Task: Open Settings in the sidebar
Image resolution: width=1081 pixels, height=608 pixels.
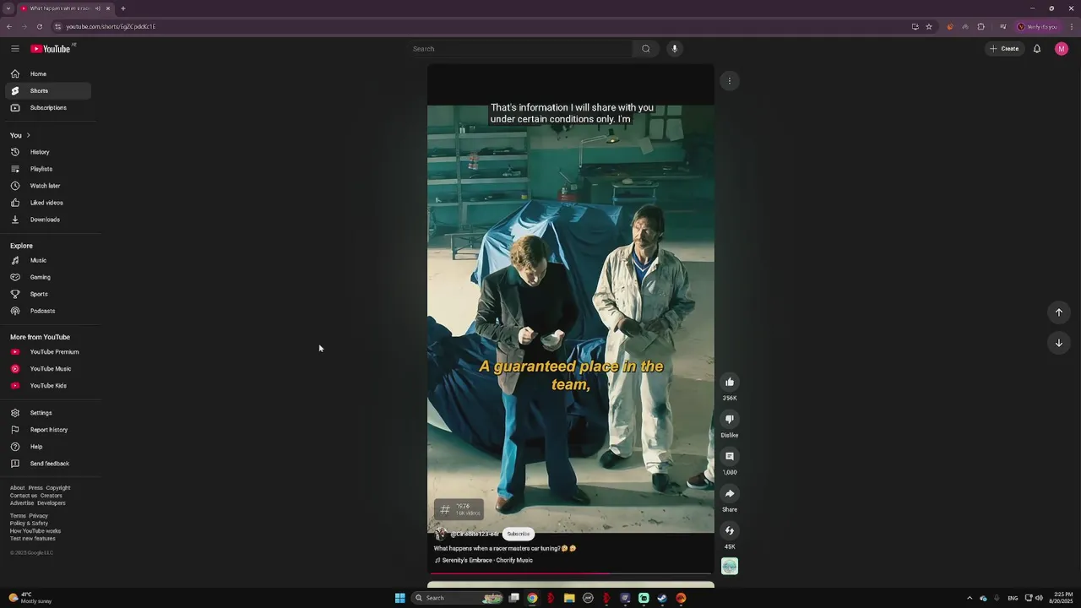Action: point(48,413)
